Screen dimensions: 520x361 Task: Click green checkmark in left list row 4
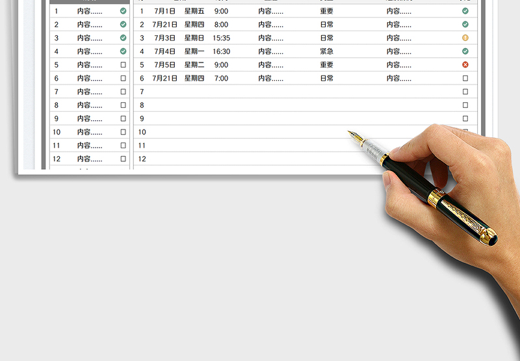tap(123, 51)
